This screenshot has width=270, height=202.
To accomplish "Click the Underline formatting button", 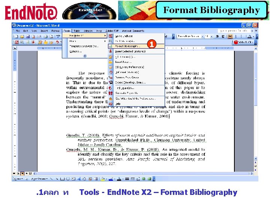I will tap(223, 36).
